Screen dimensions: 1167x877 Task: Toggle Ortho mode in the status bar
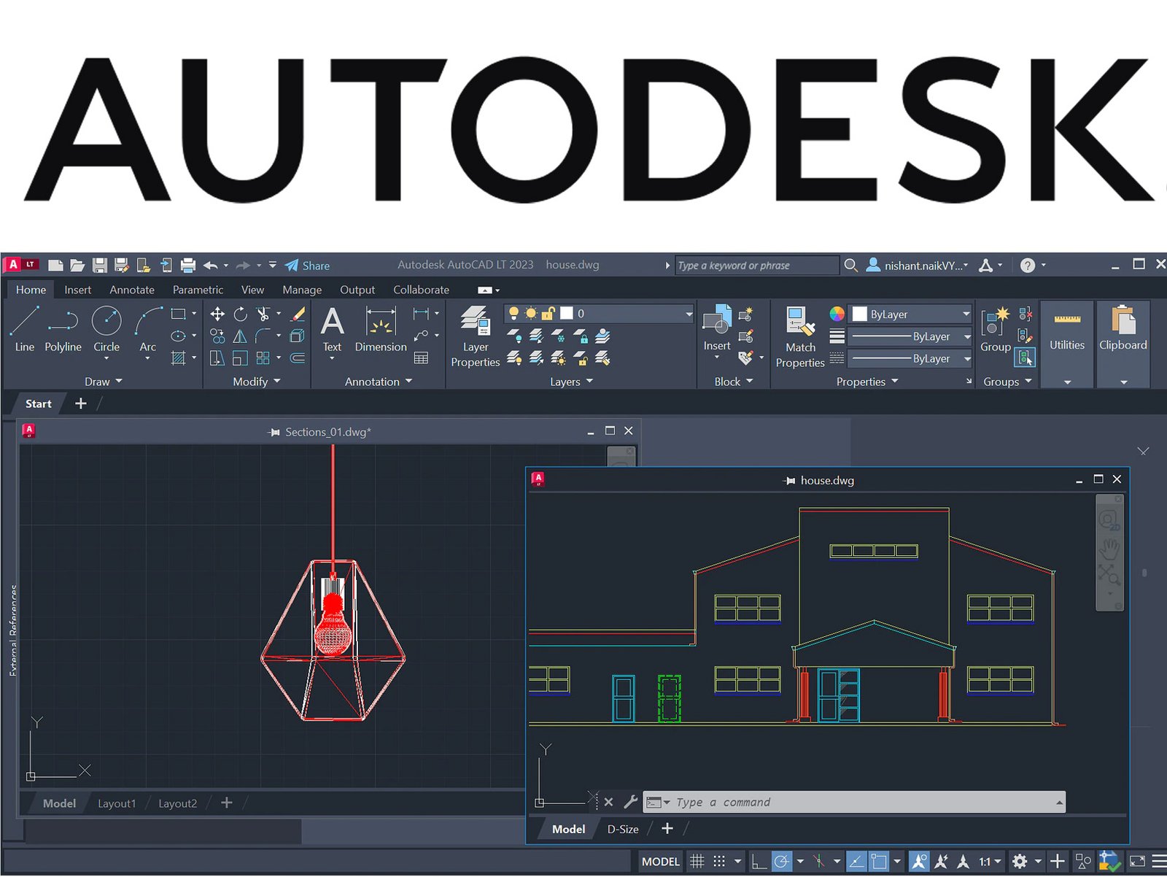point(759,862)
